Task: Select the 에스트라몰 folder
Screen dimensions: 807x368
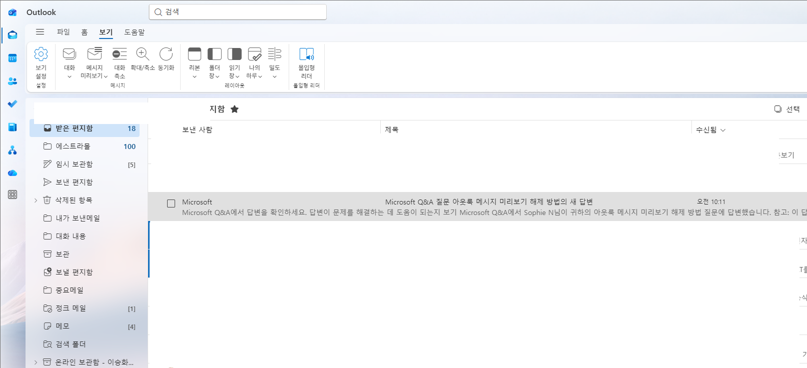Action: 85,146
